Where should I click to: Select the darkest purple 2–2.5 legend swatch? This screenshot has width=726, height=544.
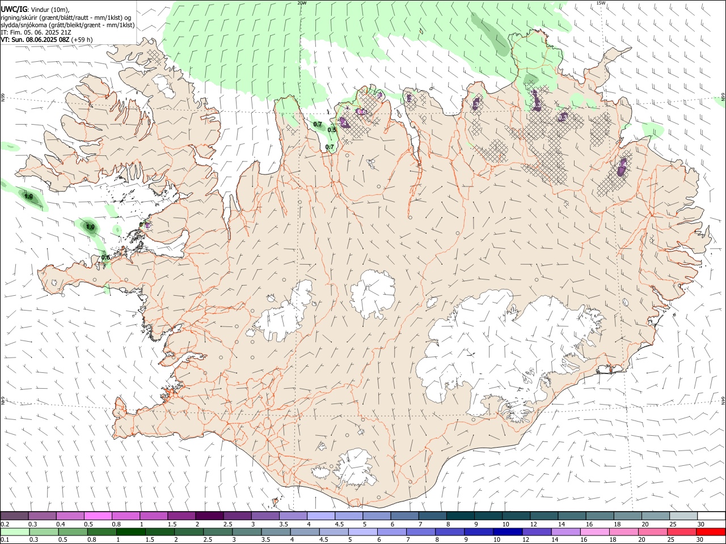pos(209,516)
